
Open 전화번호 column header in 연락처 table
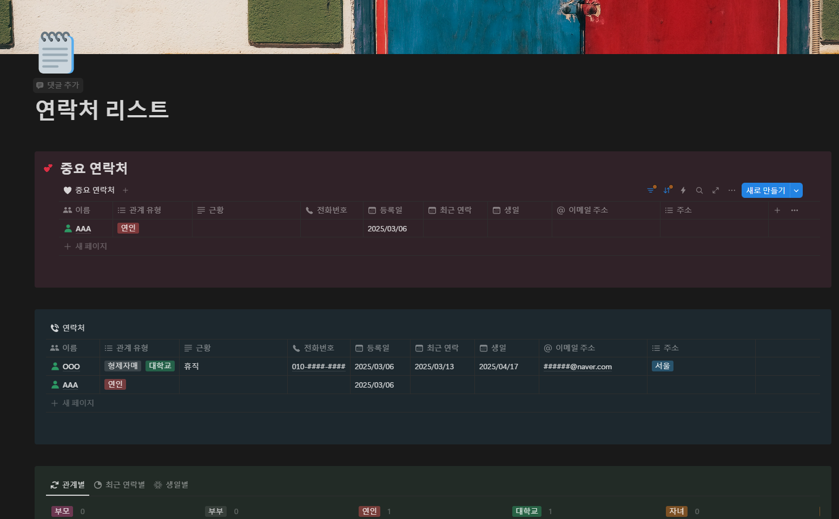coord(319,348)
